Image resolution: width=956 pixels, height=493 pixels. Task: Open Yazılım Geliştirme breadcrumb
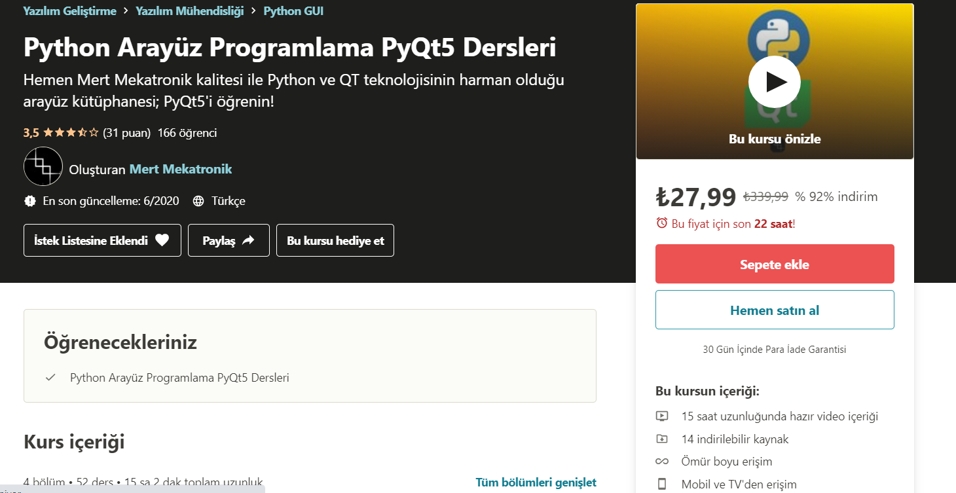pyautogui.click(x=69, y=11)
